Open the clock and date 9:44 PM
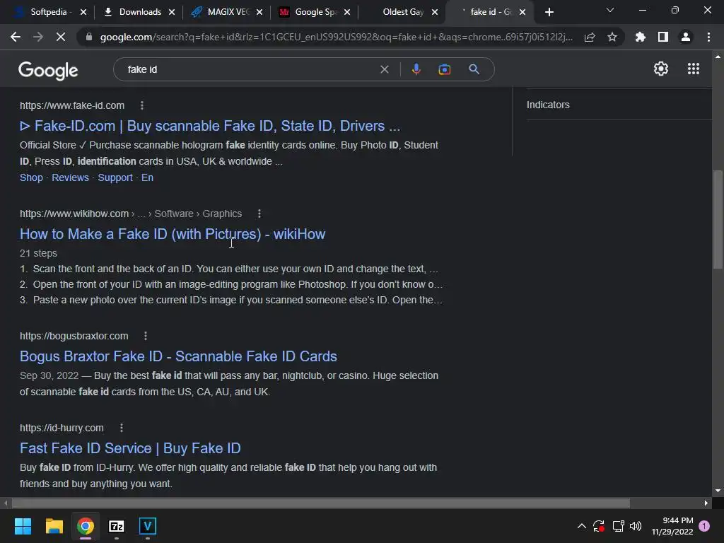This screenshot has width=724, height=543. click(672, 526)
